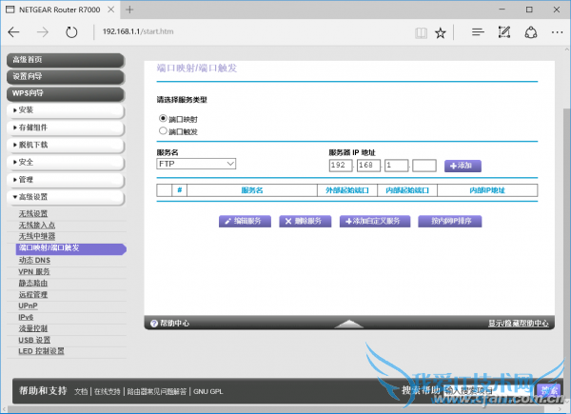Click the 添加 add button
Viewport: 571px width, 414px height.
(463, 166)
